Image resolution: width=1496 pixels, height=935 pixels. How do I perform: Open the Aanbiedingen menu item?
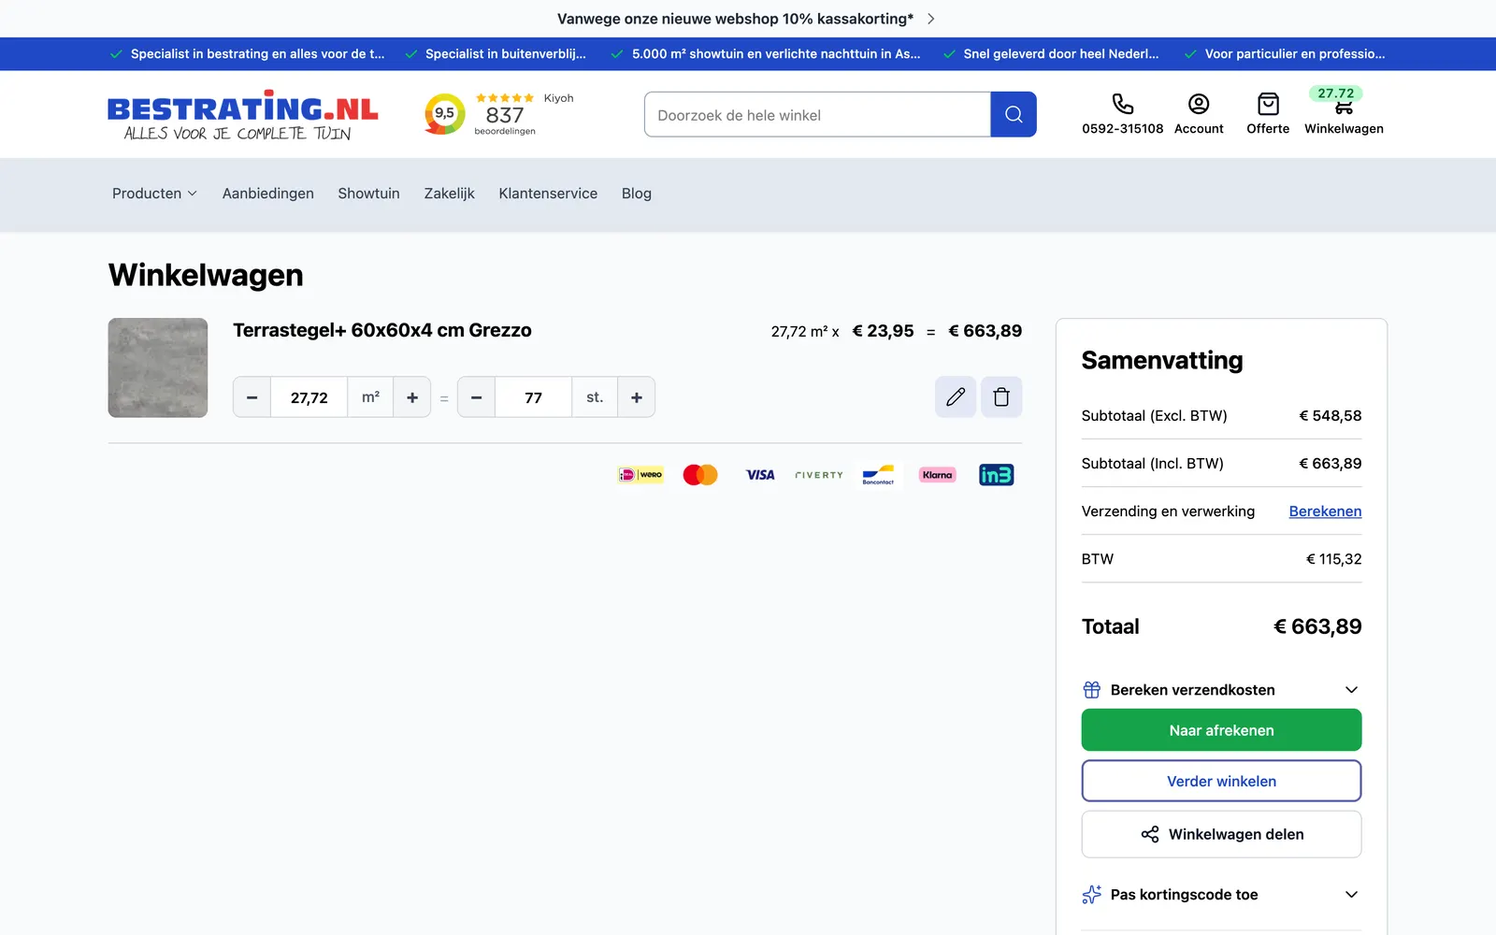(268, 194)
